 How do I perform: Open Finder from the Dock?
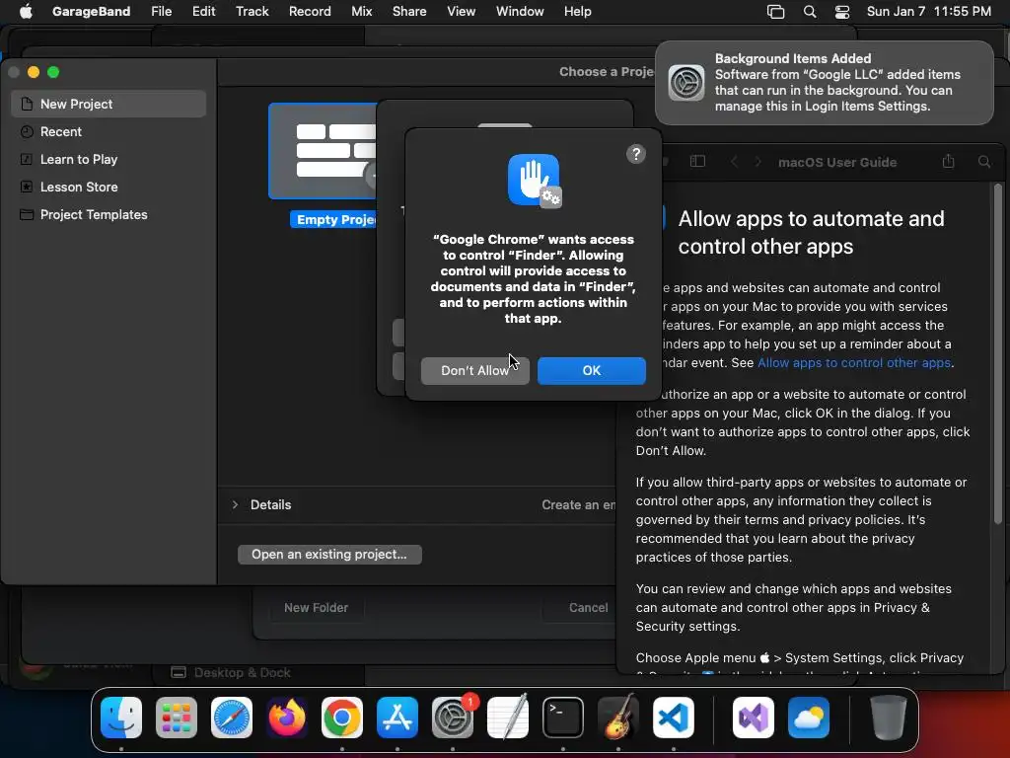click(x=121, y=718)
